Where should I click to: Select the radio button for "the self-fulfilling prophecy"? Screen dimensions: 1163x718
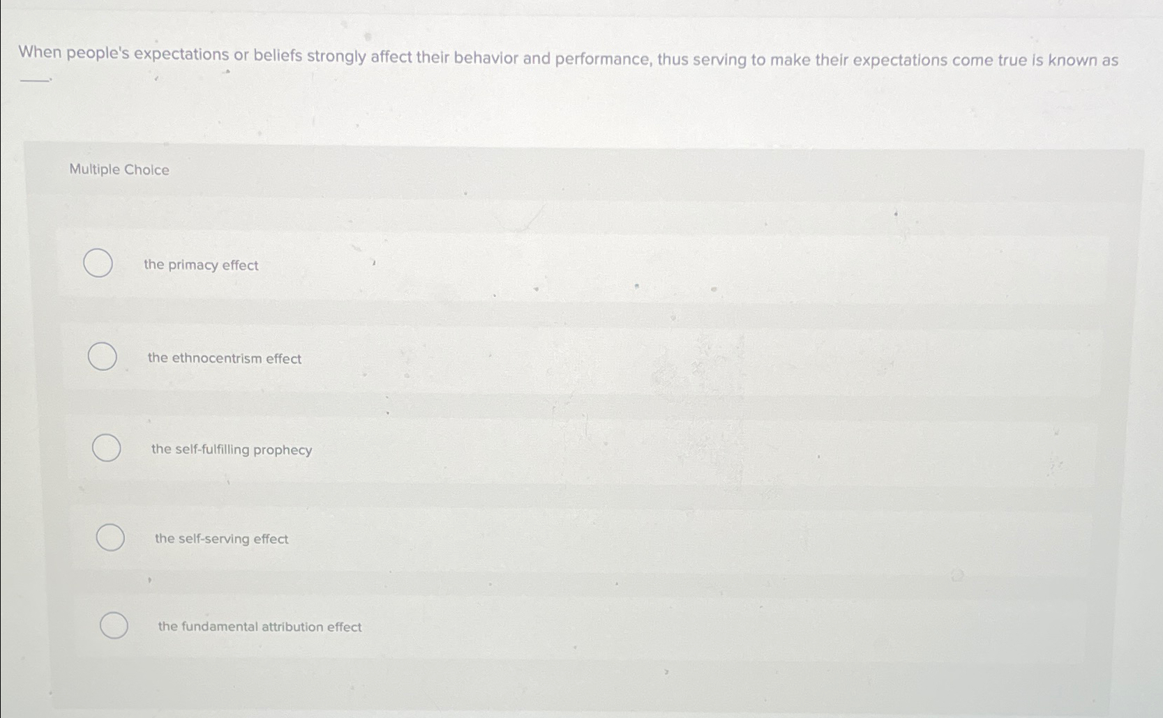(106, 448)
